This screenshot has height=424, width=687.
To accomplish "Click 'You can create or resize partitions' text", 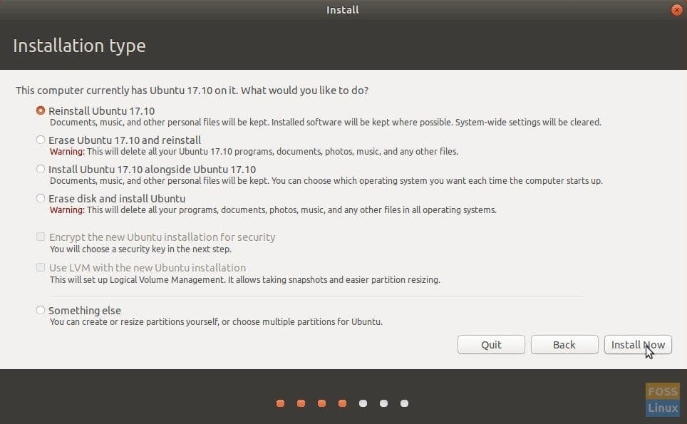I will click(x=216, y=321).
